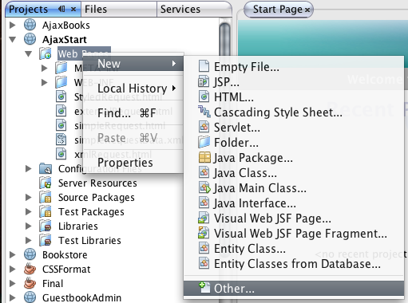Click the Bookstore globe icon
The width and height of the screenshot is (408, 303).
(x=30, y=254)
